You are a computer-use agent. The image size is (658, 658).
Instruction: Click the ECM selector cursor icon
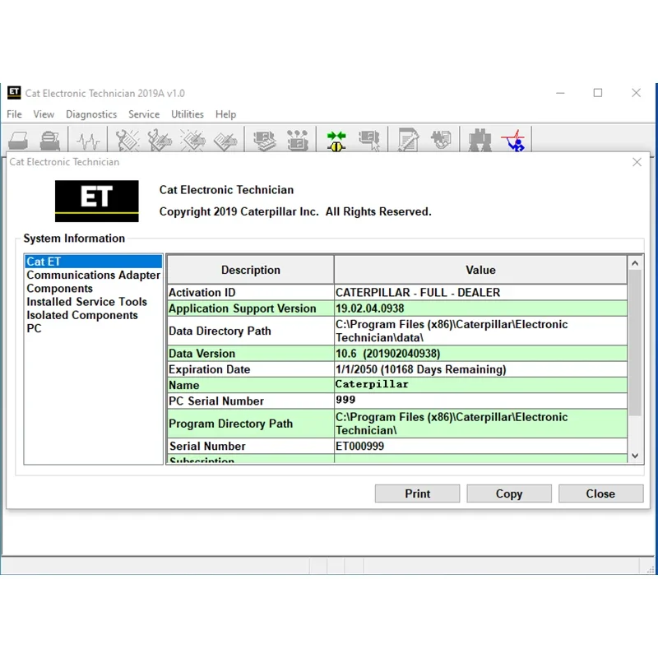[x=369, y=140]
